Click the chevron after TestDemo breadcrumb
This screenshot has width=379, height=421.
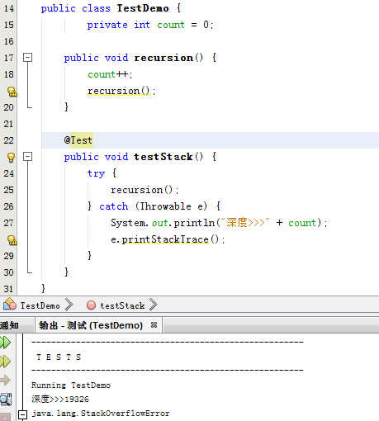coord(69,305)
